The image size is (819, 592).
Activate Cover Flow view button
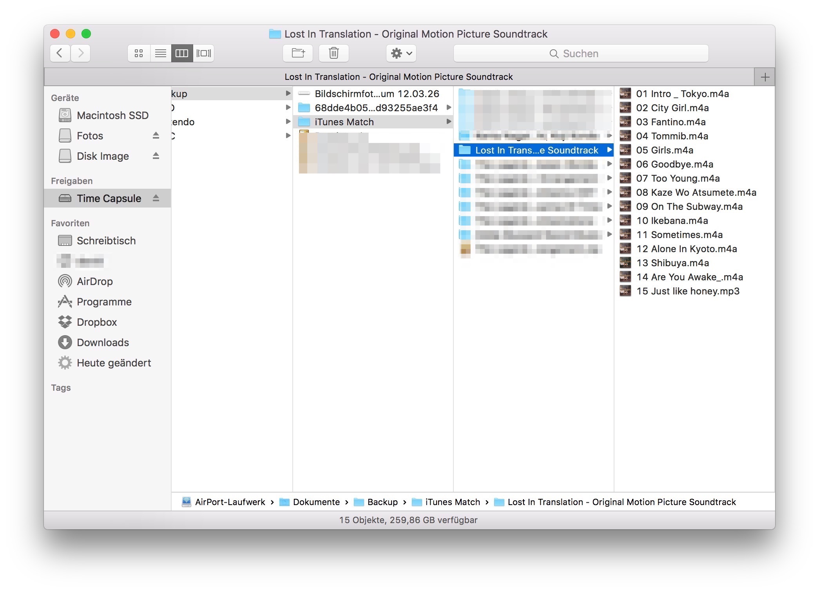203,53
